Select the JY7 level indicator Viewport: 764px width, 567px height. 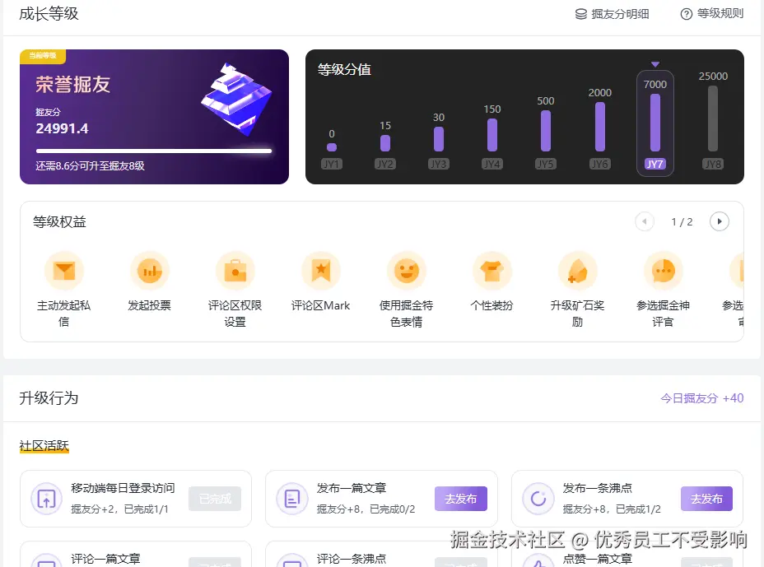point(654,163)
